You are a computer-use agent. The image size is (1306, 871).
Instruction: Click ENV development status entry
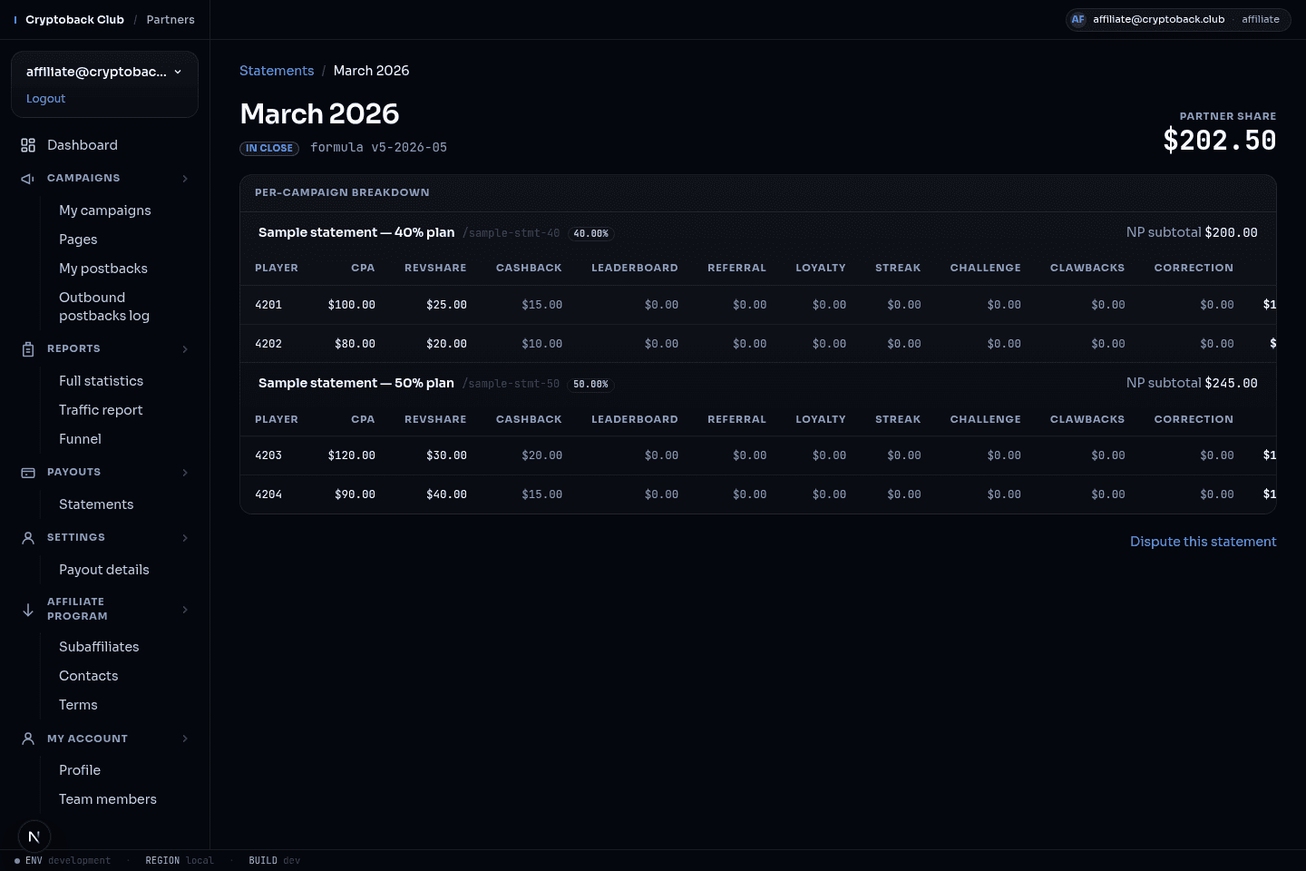63,860
